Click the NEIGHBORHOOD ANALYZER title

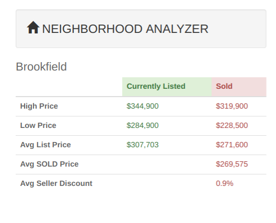point(125,29)
